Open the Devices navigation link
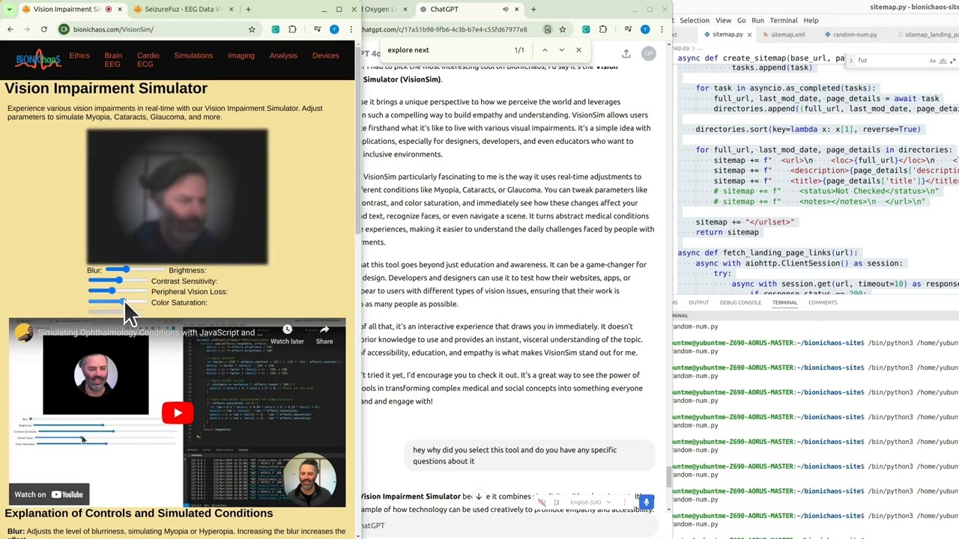 [325, 55]
